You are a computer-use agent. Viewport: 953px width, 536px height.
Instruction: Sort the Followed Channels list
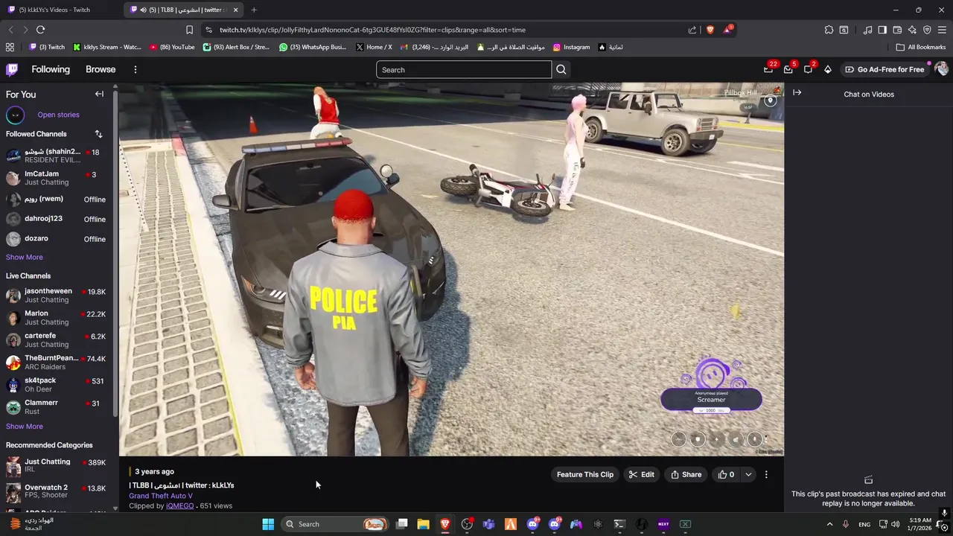point(98,134)
